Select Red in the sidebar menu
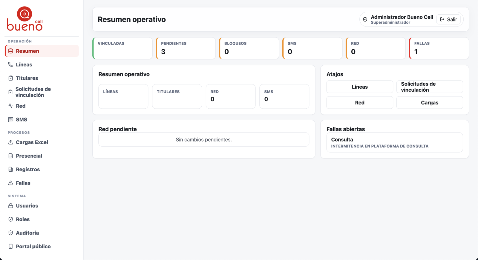 point(42,106)
